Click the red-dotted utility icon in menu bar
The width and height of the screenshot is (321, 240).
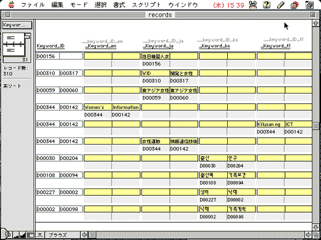click(x=294, y=5)
